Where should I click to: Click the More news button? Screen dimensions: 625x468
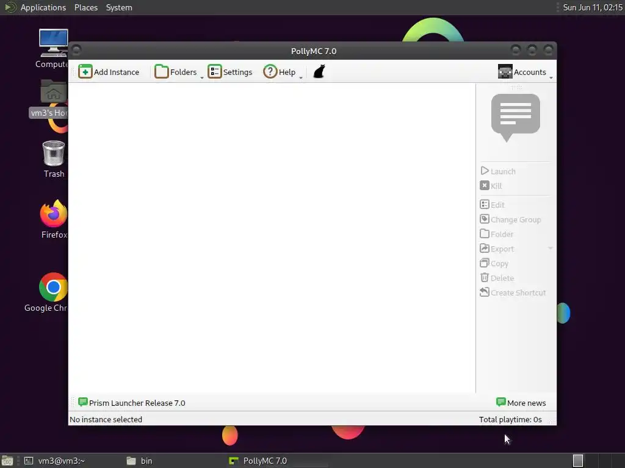pyautogui.click(x=521, y=403)
